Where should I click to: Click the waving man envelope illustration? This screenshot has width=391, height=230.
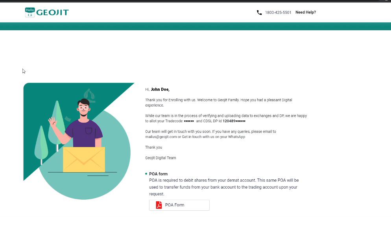(x=79, y=141)
